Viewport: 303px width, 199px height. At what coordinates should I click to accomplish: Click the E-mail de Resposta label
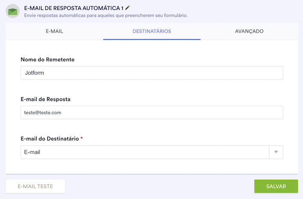coord(45,99)
